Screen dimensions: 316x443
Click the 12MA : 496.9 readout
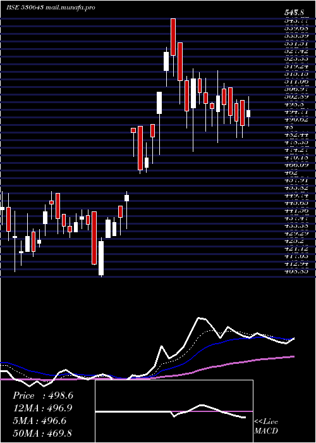coord(42,408)
